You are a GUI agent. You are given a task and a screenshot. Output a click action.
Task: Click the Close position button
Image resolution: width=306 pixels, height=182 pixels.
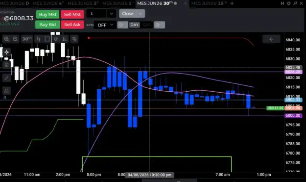point(128,13)
